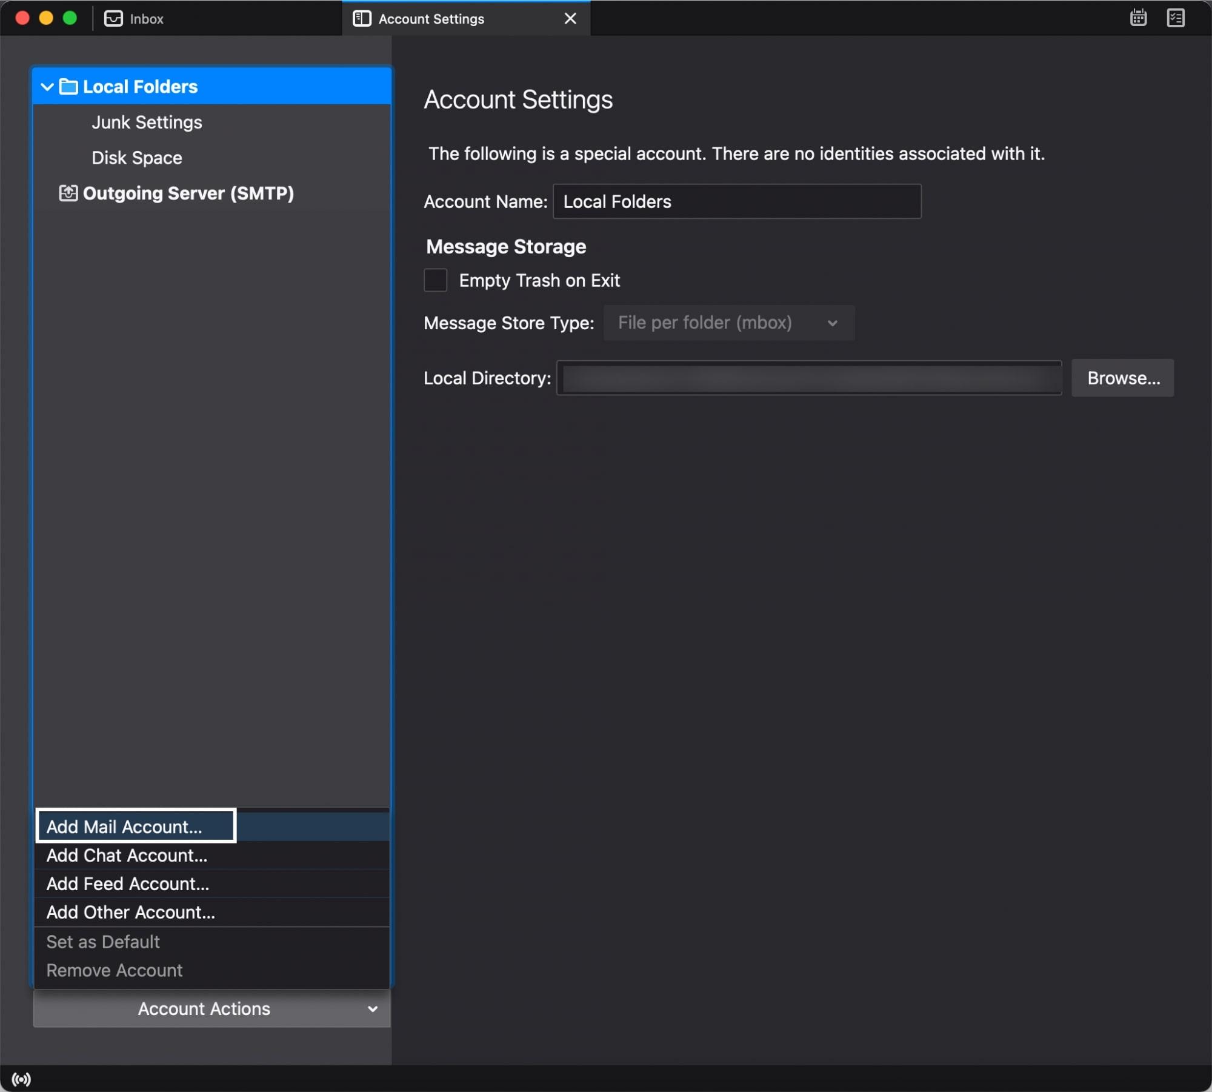Click the Outgoing Server SMTP icon
Image resolution: width=1212 pixels, height=1092 pixels.
tap(68, 193)
